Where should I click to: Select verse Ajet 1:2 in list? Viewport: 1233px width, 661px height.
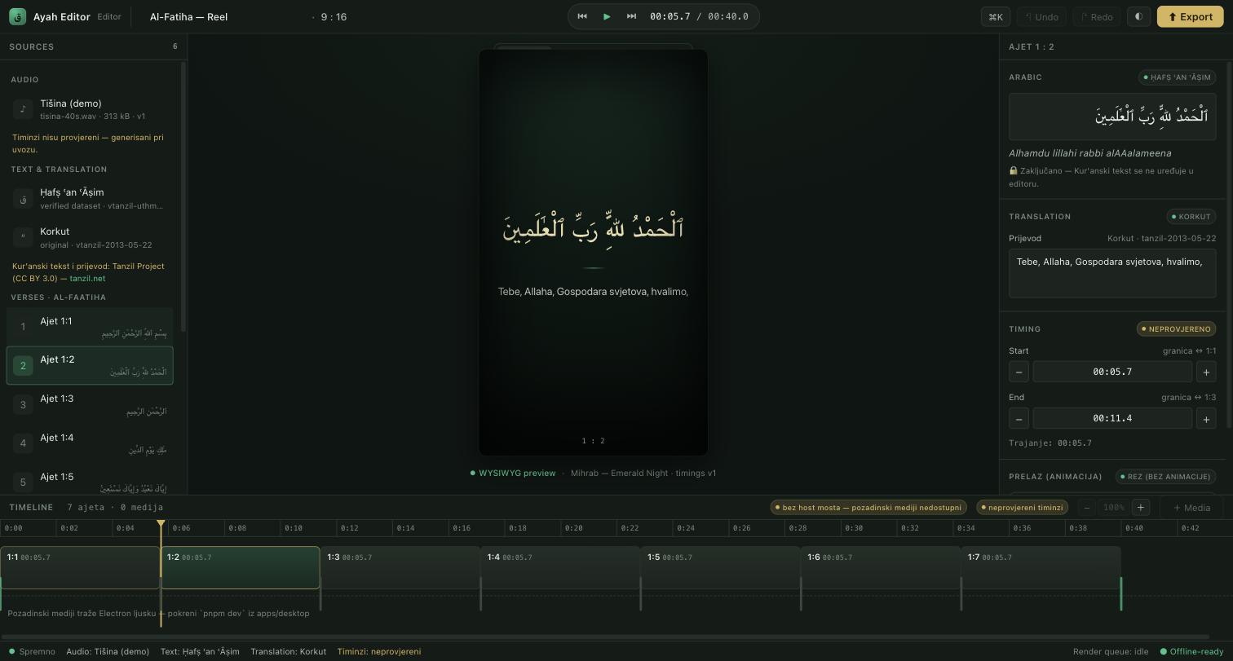click(x=90, y=365)
